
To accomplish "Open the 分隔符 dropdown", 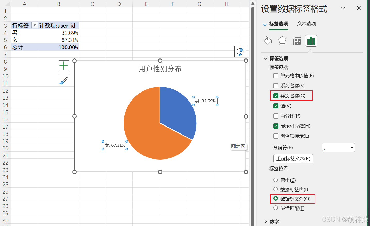I will 339,148.
